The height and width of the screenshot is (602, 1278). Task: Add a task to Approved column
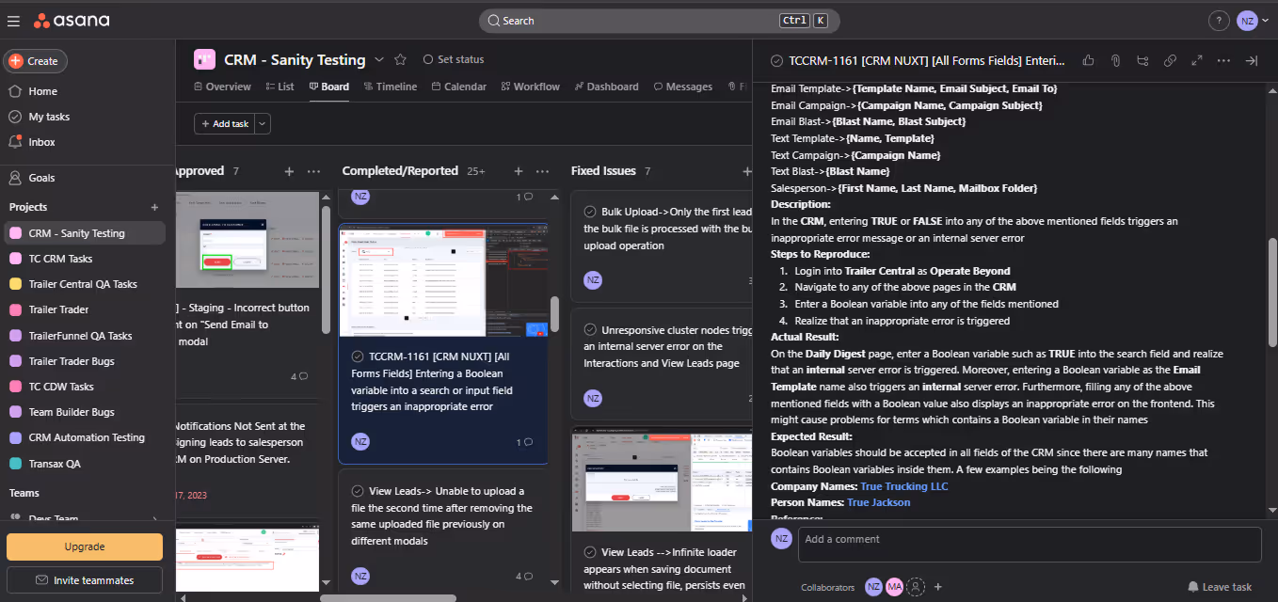point(290,171)
